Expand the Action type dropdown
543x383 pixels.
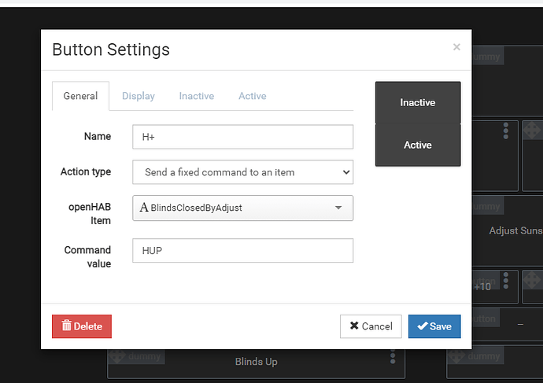coord(242,172)
